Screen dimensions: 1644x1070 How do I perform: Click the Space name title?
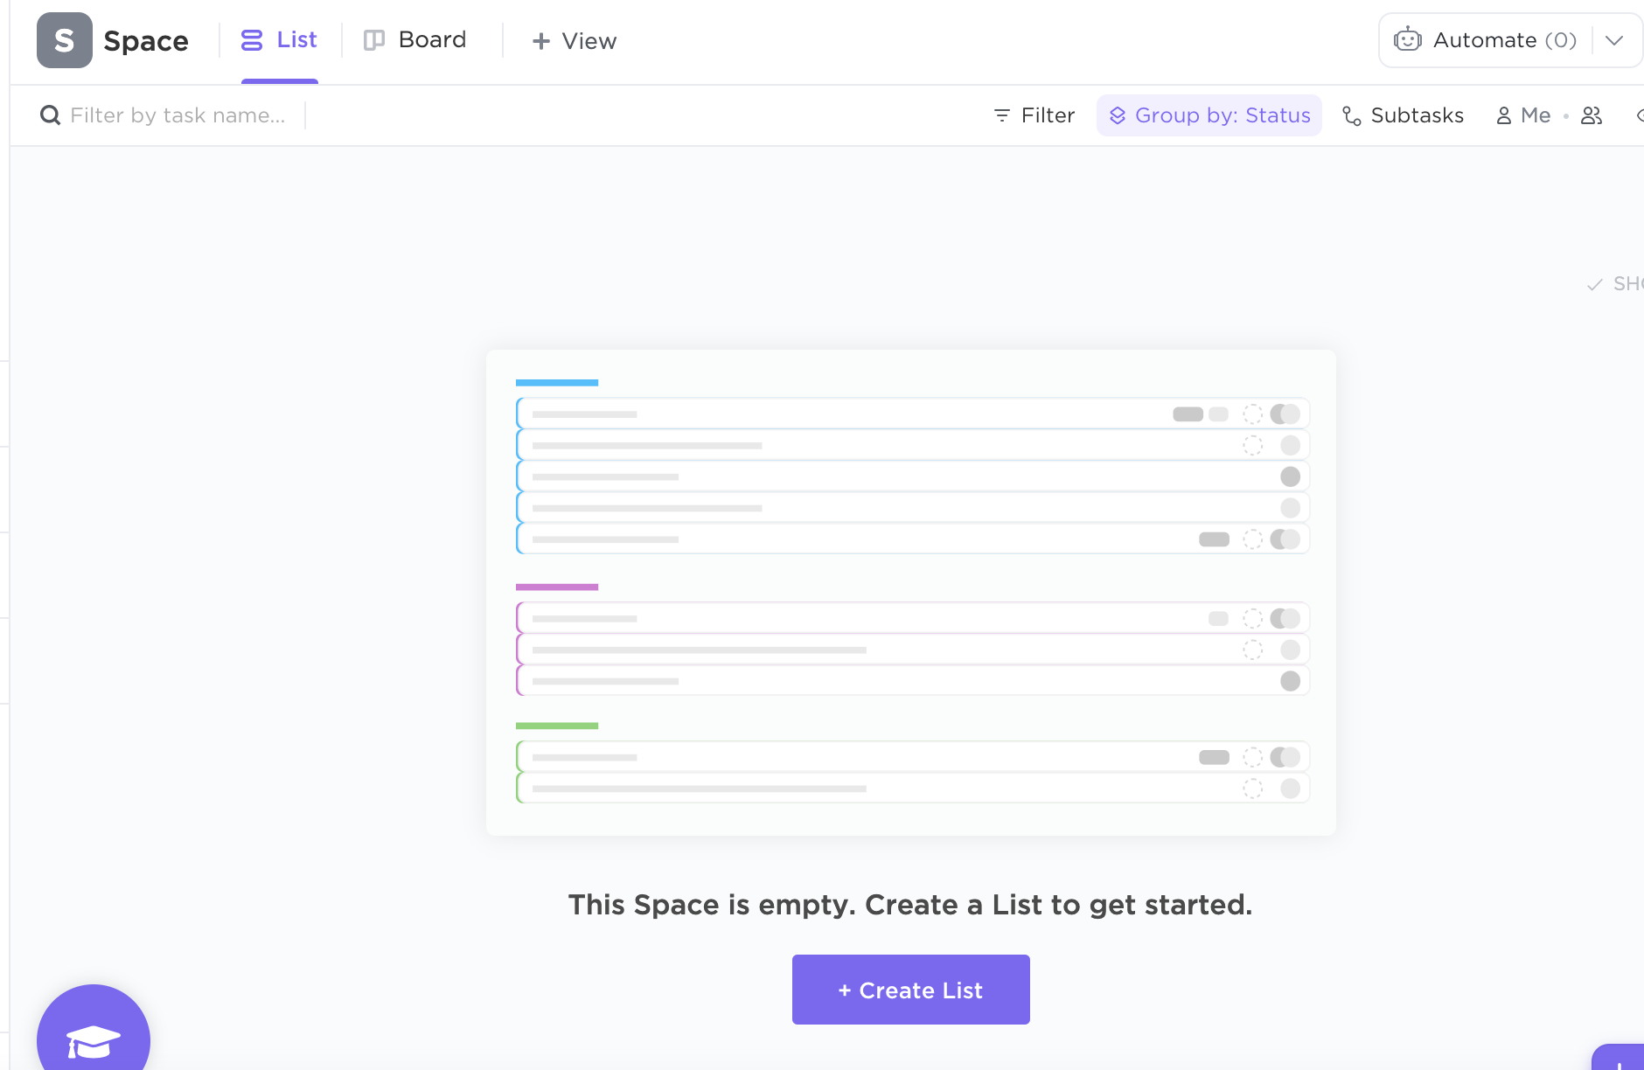pyautogui.click(x=146, y=41)
